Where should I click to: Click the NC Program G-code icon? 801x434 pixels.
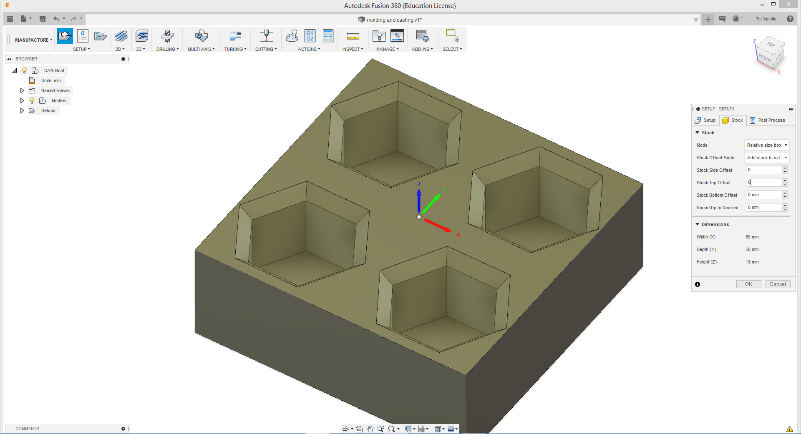click(83, 36)
